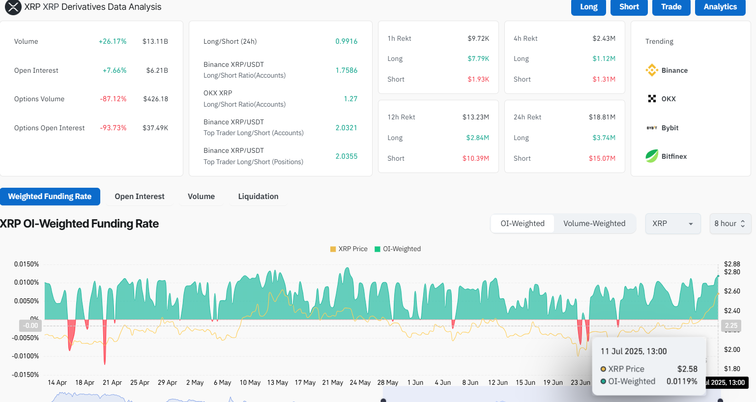Click the tooltip OI-Weighted value 0.0119%
This screenshot has width=756, height=402.
pyautogui.click(x=682, y=381)
